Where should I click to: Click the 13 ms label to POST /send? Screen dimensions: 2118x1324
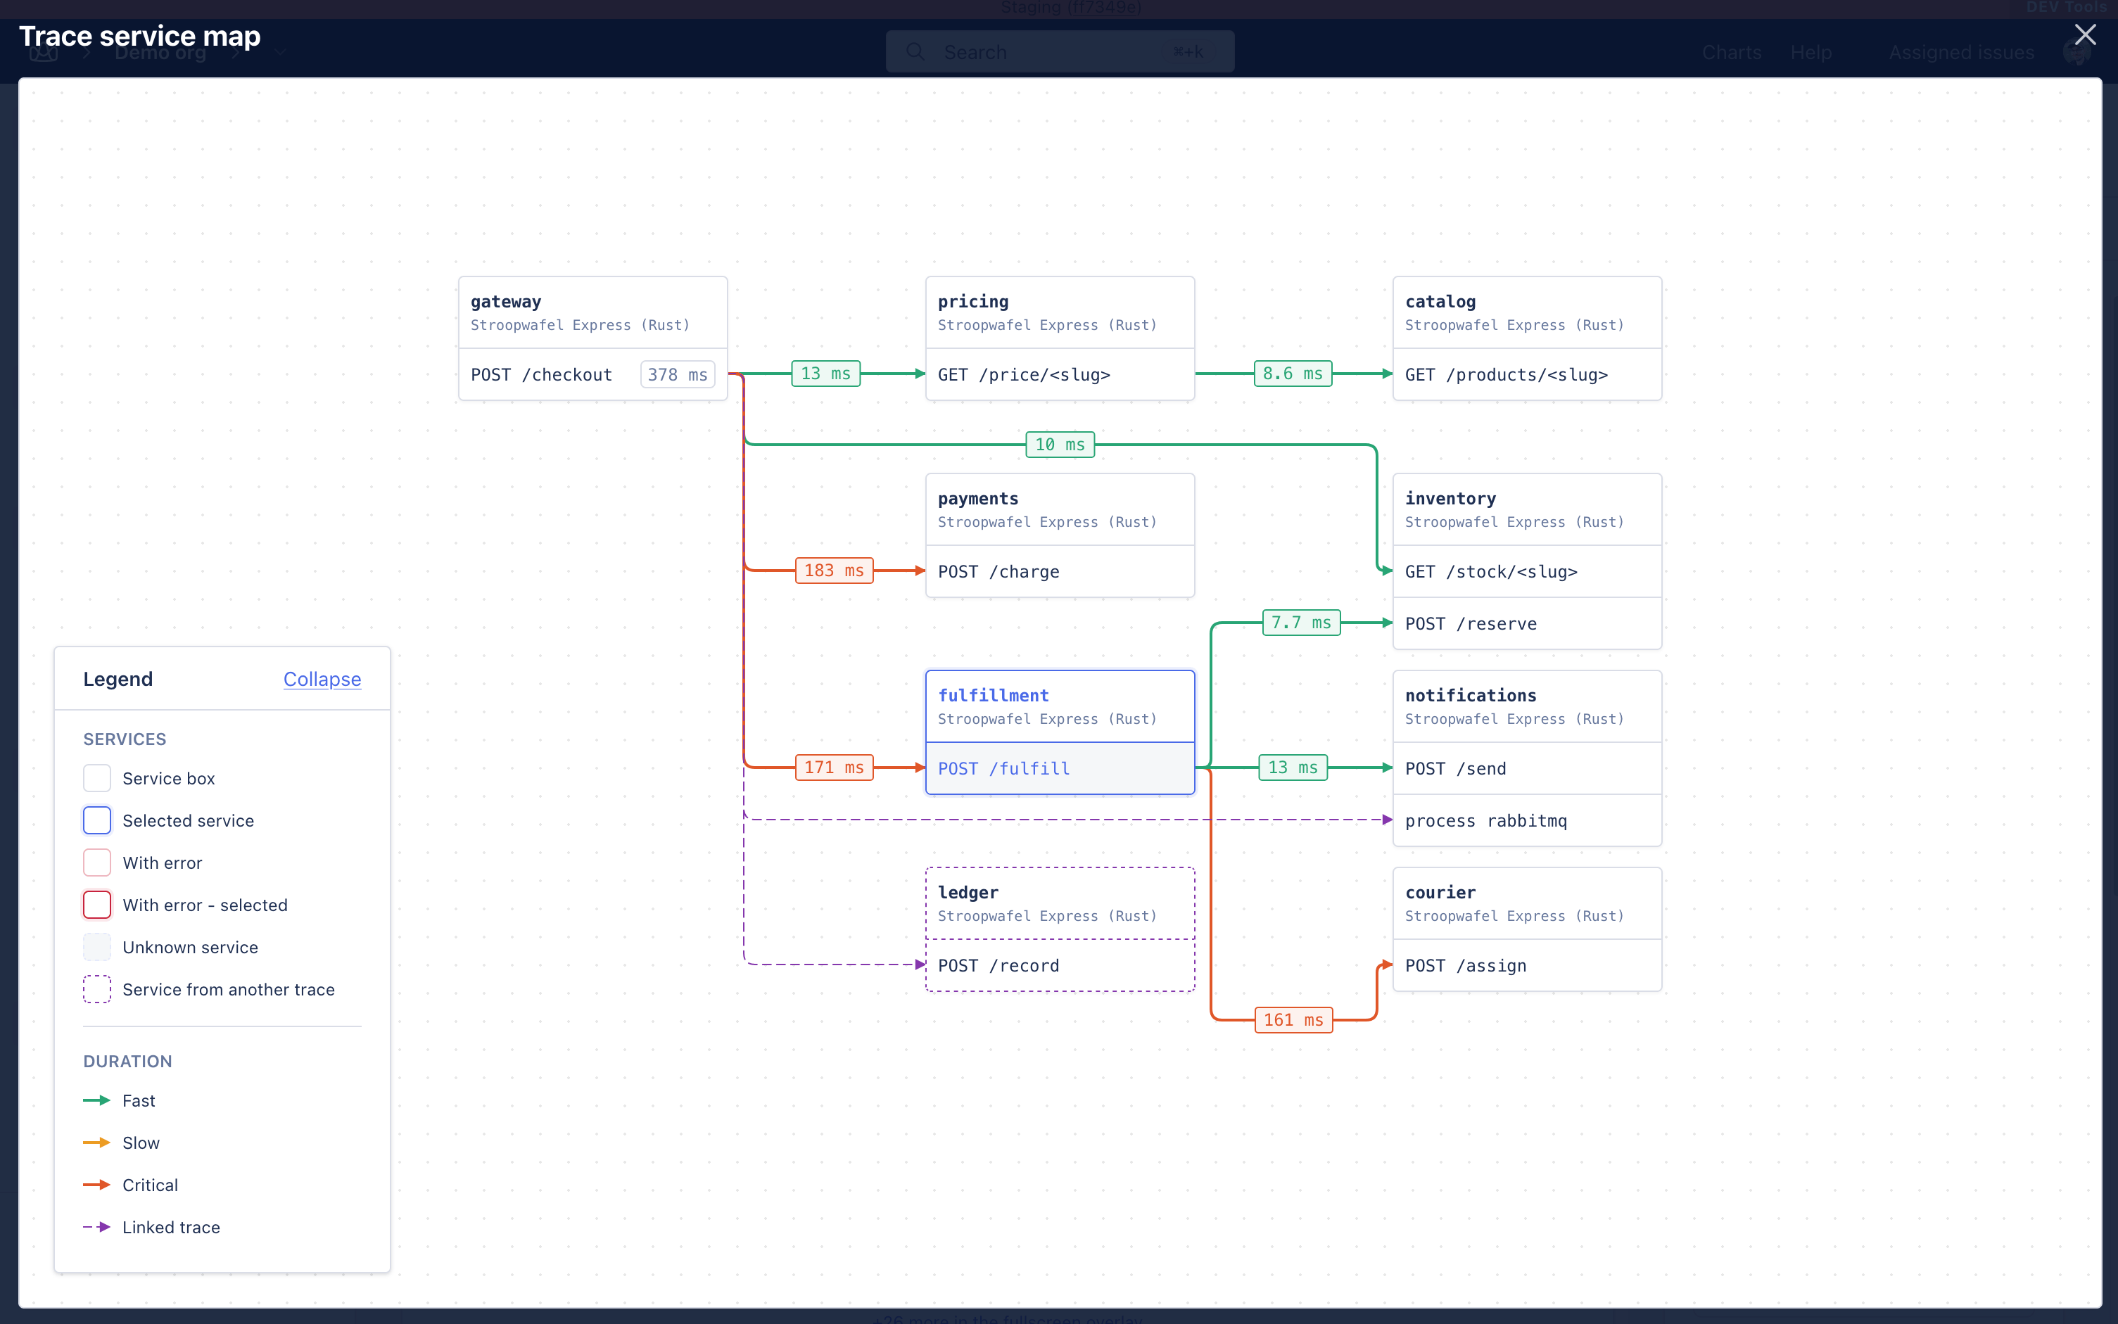click(x=1293, y=767)
